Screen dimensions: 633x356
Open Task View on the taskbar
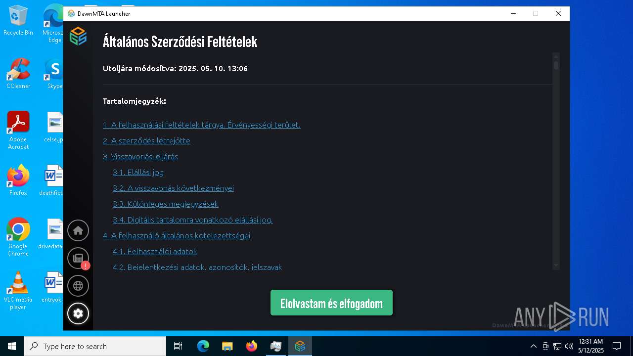pos(178,346)
